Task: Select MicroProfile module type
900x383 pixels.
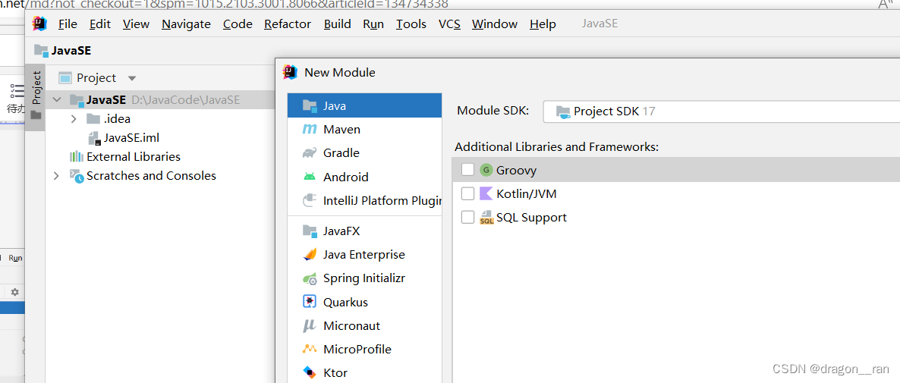Action: tap(364, 349)
